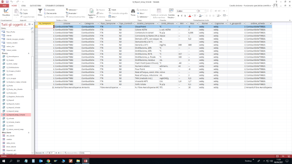Open Q_Analisi query in navigation pane
The image size is (292, 164).
click(x=10, y=60)
